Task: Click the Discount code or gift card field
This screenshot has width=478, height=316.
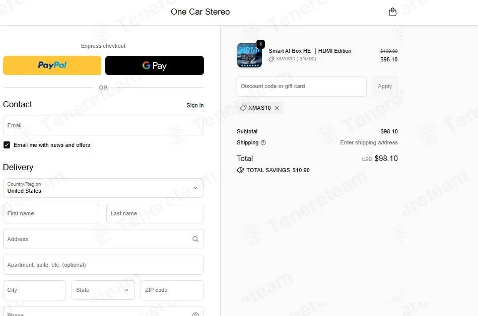Action: click(302, 87)
